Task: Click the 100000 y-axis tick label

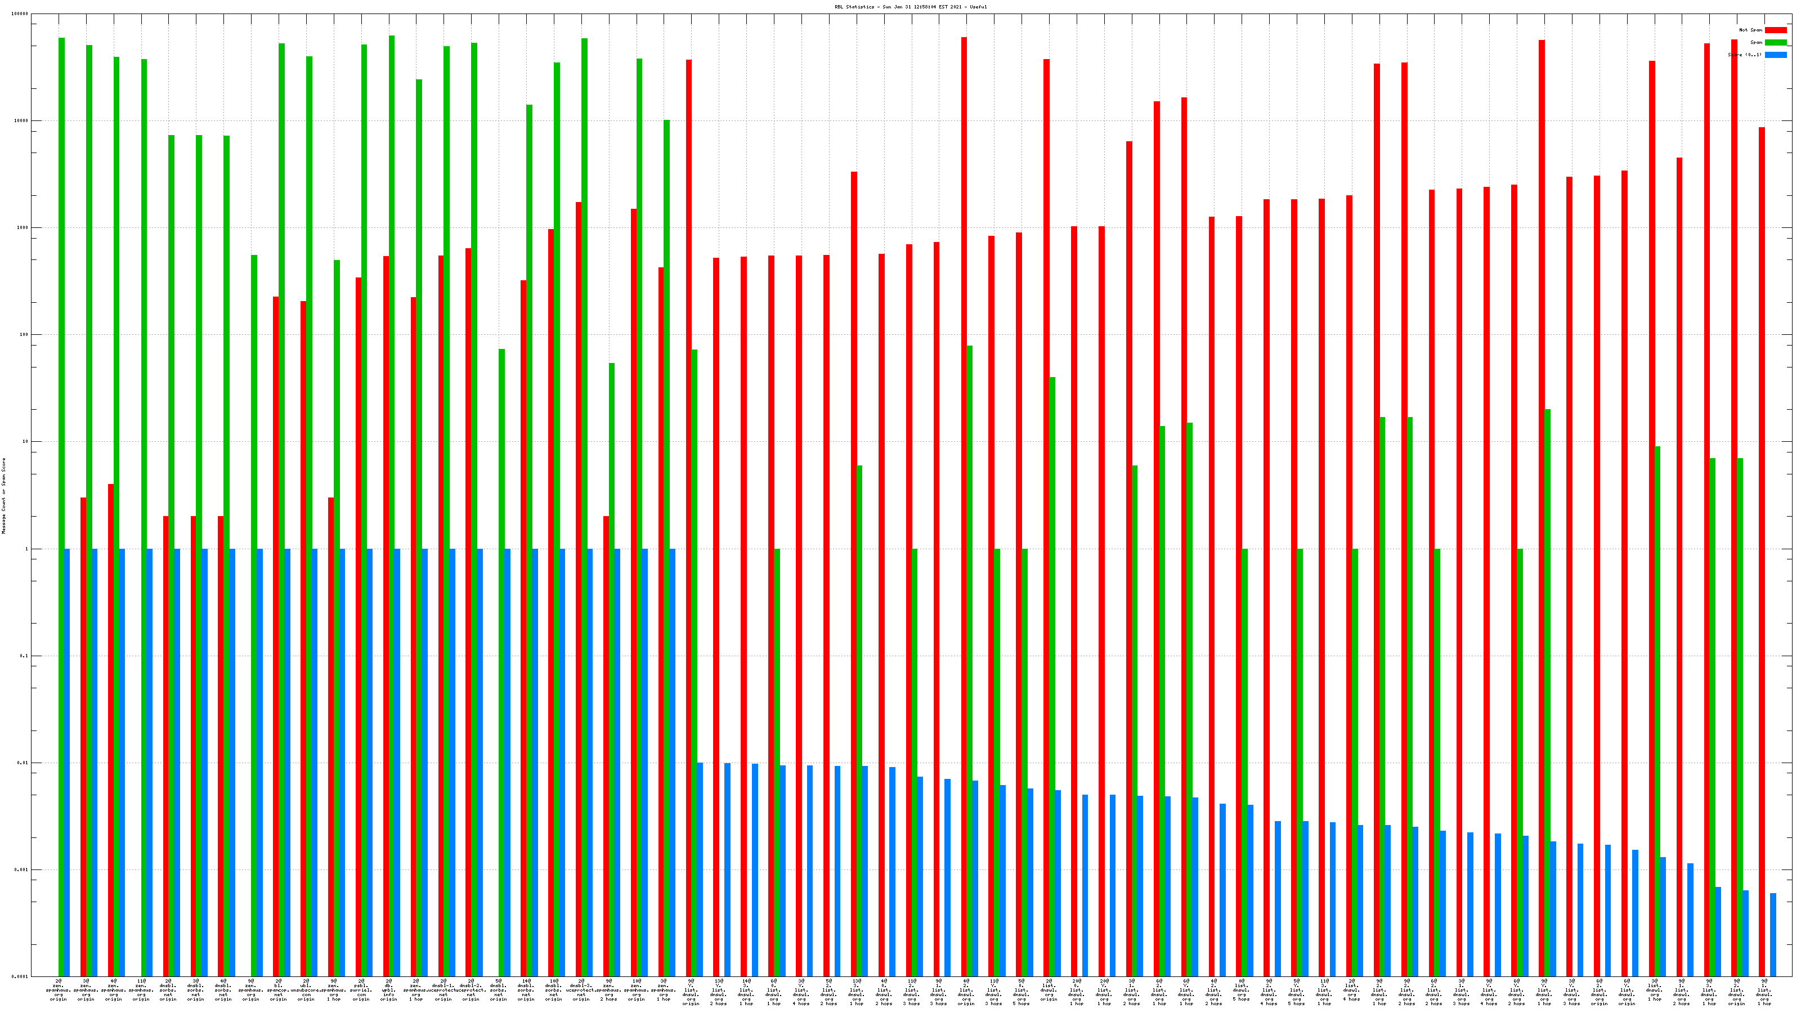Action: [x=20, y=14]
